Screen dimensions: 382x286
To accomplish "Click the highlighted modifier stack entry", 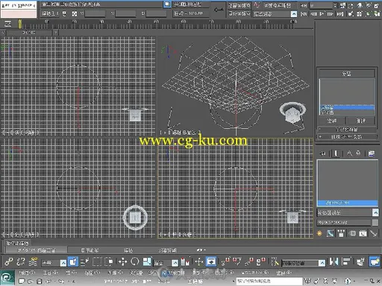I will point(347,203).
